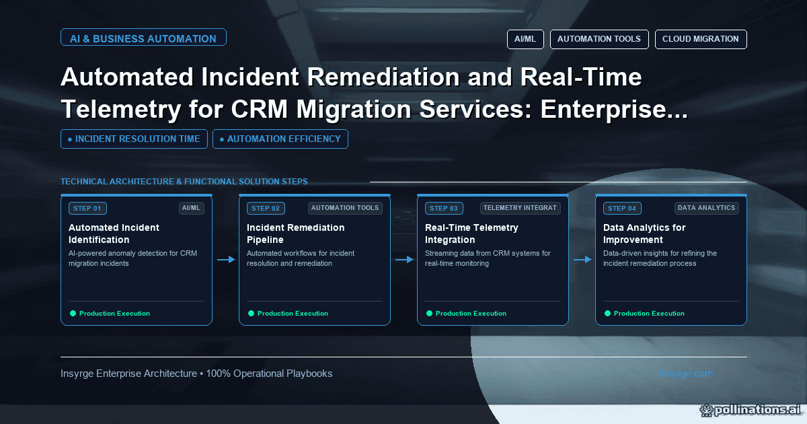Click the green status dot on Step 04 card

607,314
